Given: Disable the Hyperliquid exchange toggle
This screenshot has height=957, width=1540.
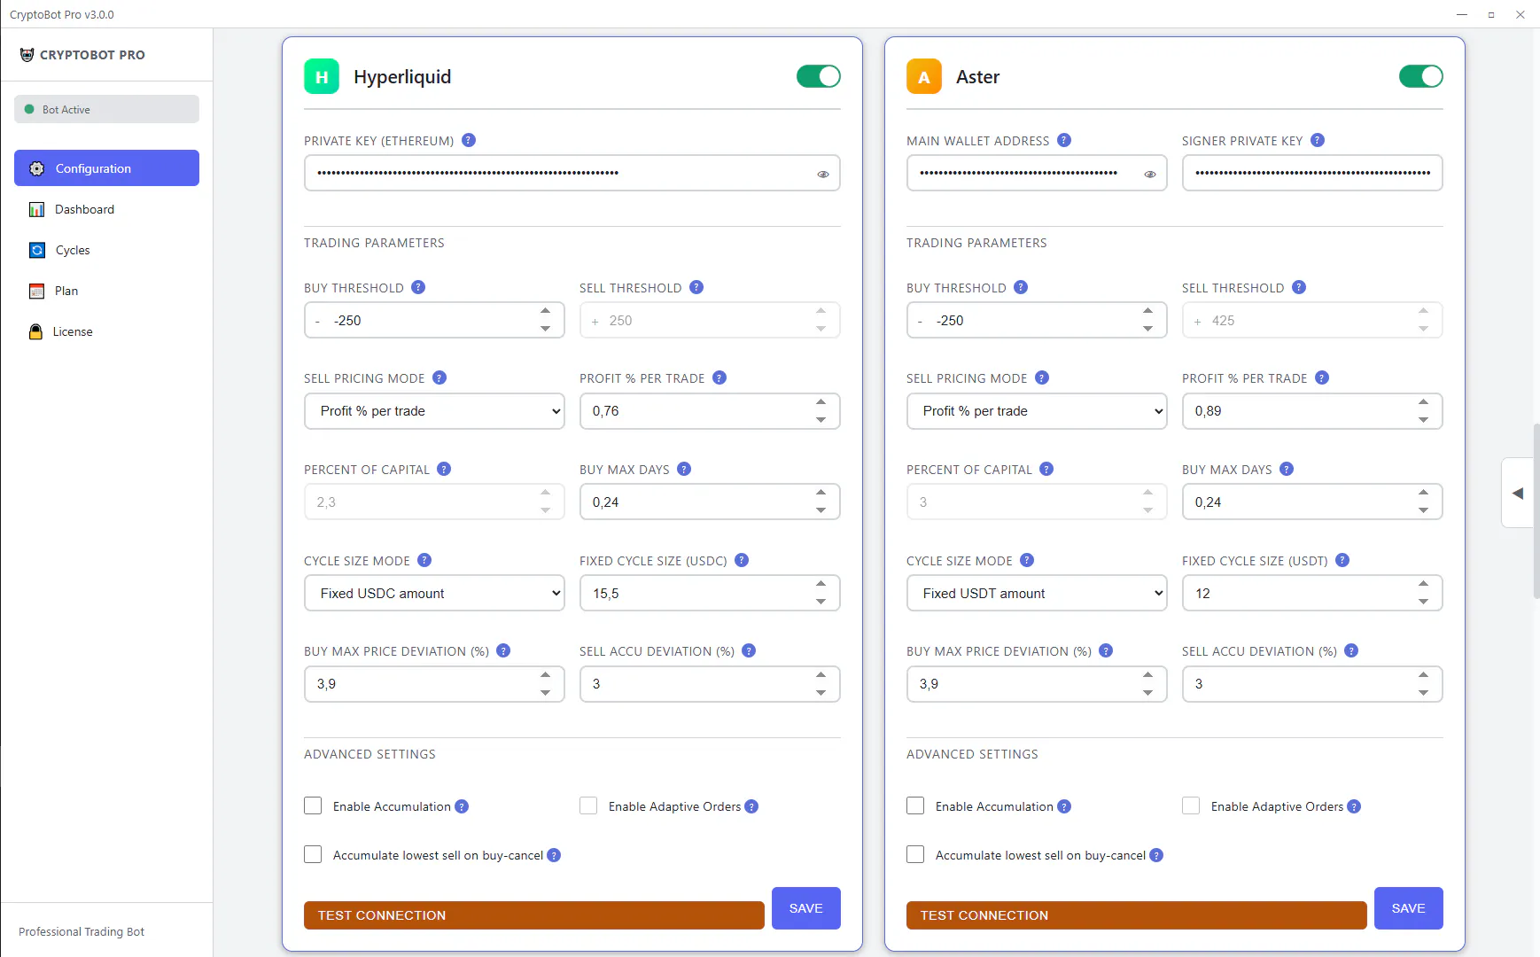Looking at the screenshot, I should 819,76.
